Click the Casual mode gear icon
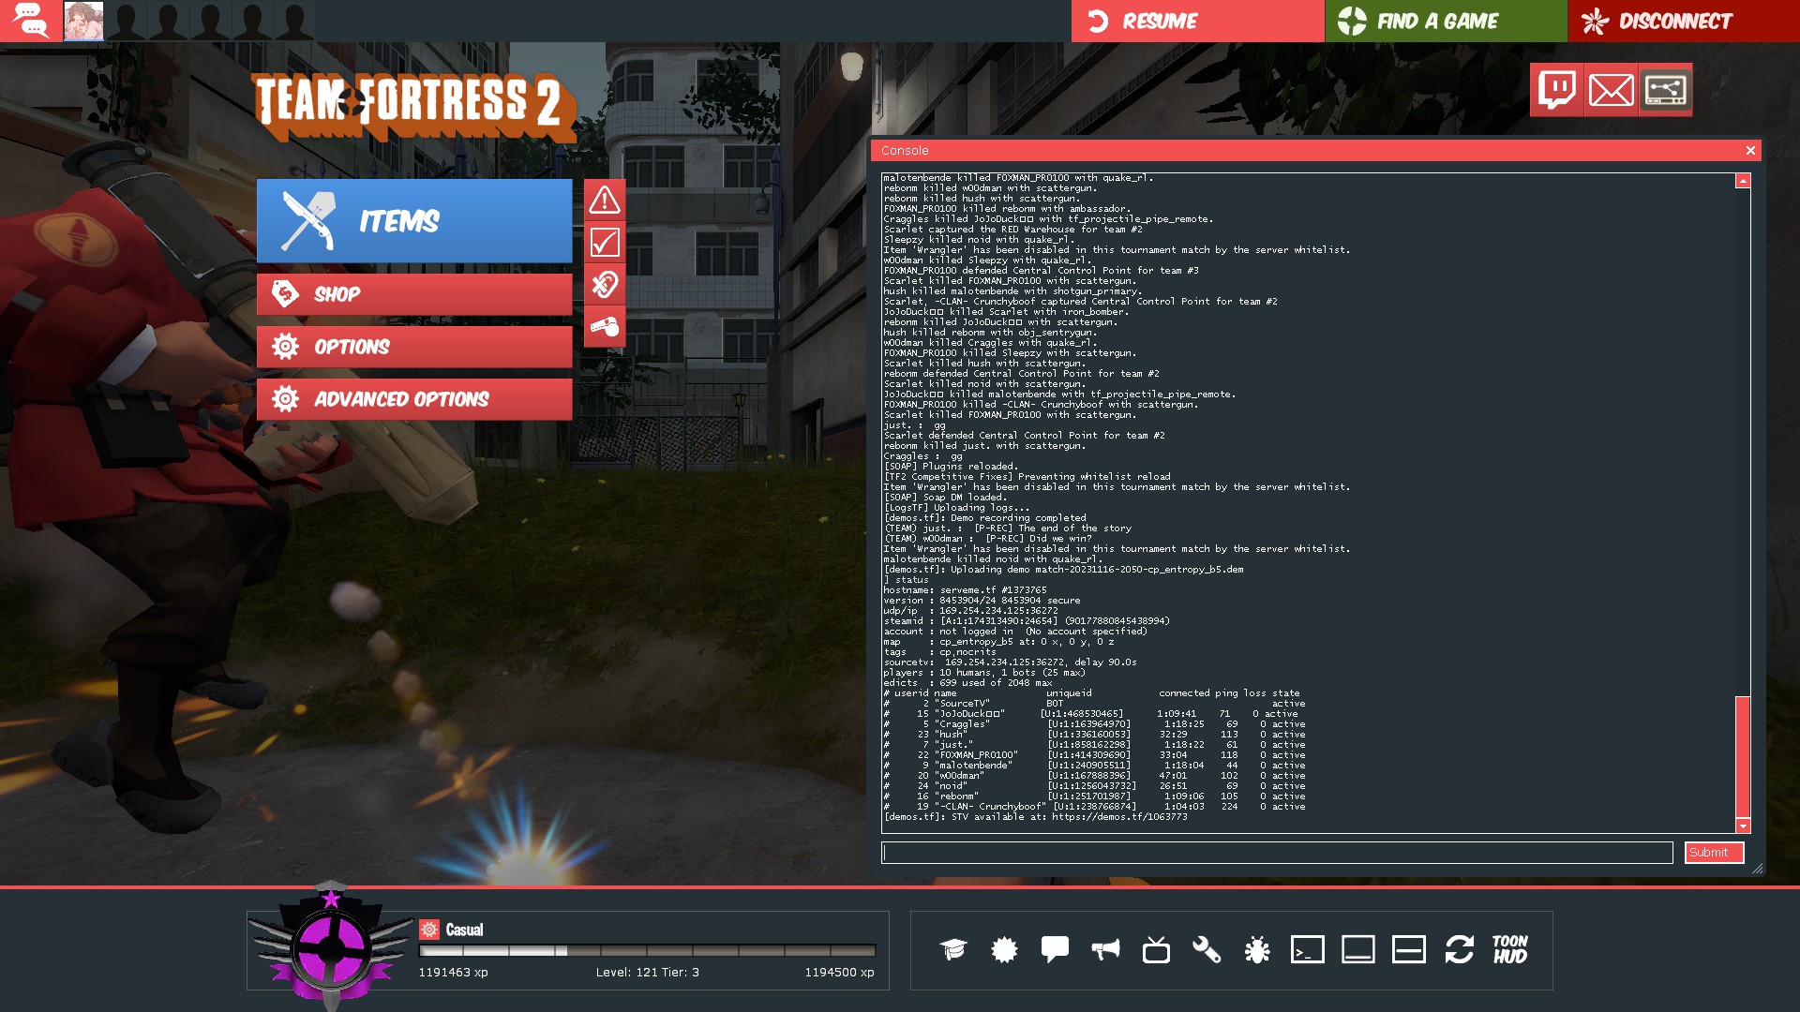Image resolution: width=1800 pixels, height=1012 pixels. tap(429, 930)
